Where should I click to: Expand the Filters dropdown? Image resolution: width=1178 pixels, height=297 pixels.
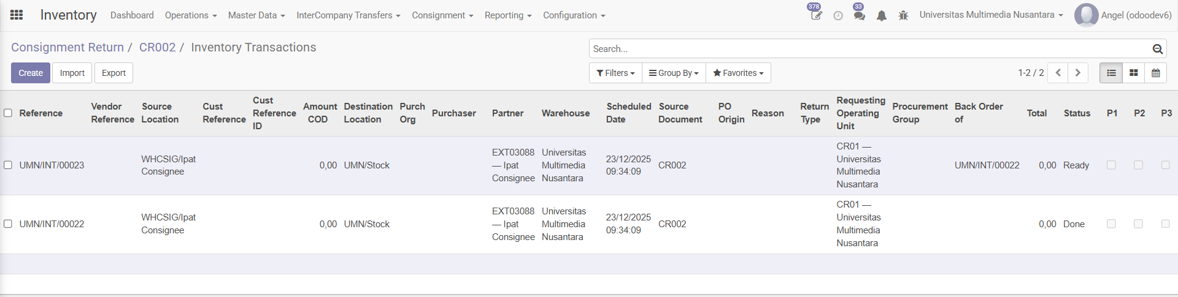click(x=615, y=73)
